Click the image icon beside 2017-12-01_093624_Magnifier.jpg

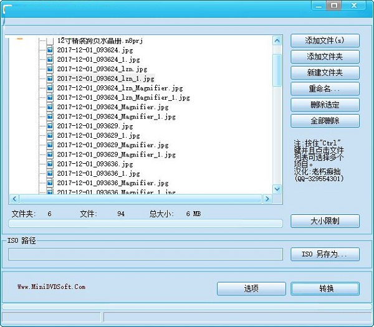pos(50,107)
